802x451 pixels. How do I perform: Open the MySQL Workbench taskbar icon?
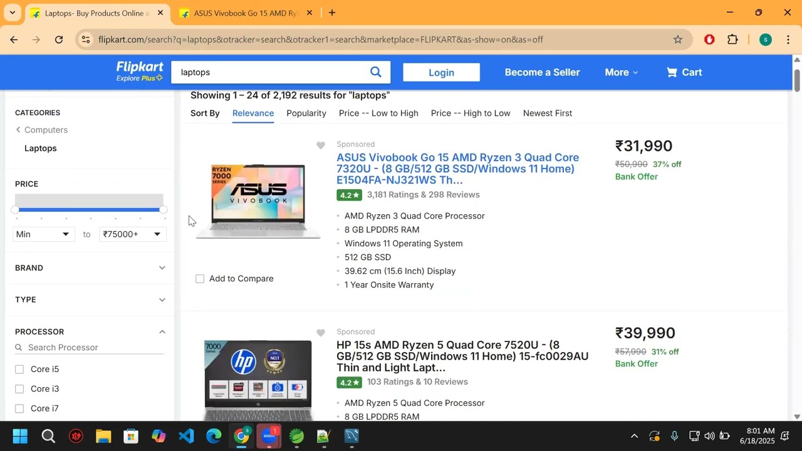point(352,436)
